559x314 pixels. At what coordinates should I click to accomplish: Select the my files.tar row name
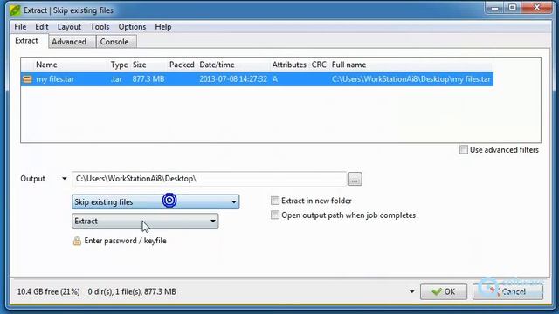(55, 79)
